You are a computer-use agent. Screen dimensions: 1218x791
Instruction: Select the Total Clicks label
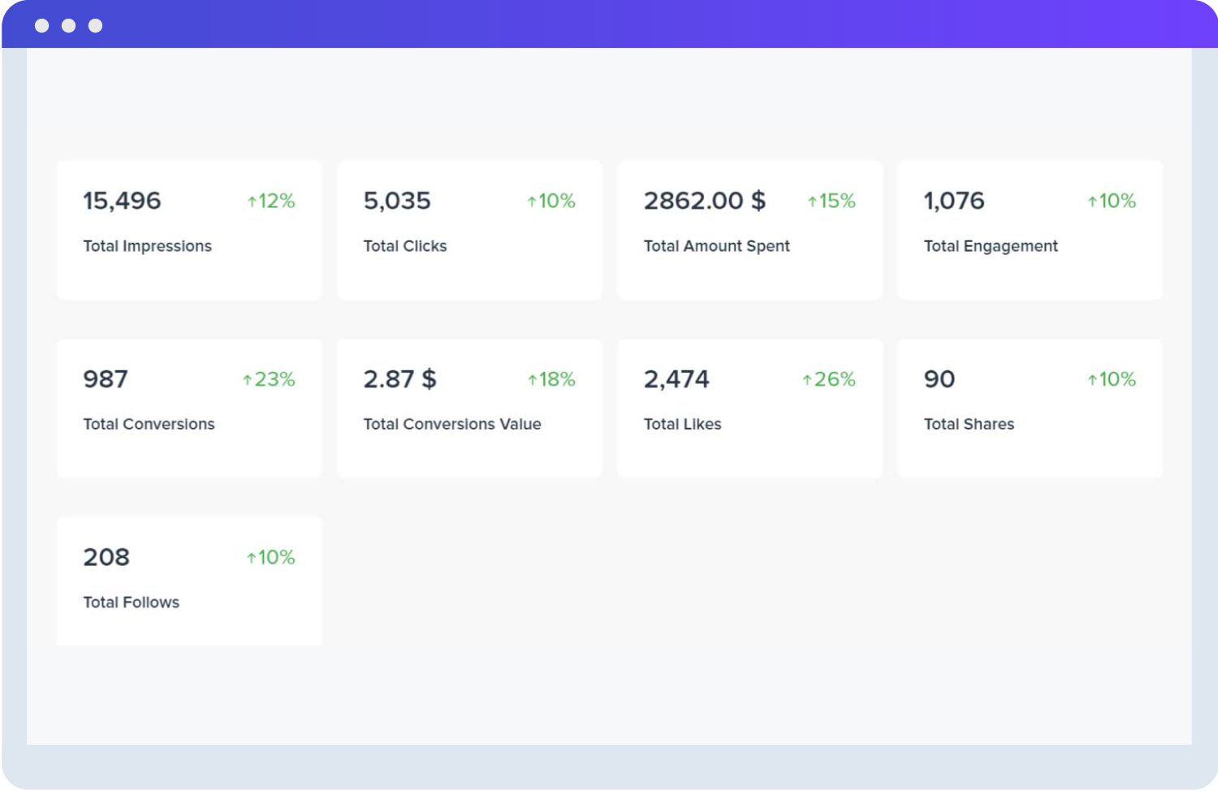tap(405, 246)
